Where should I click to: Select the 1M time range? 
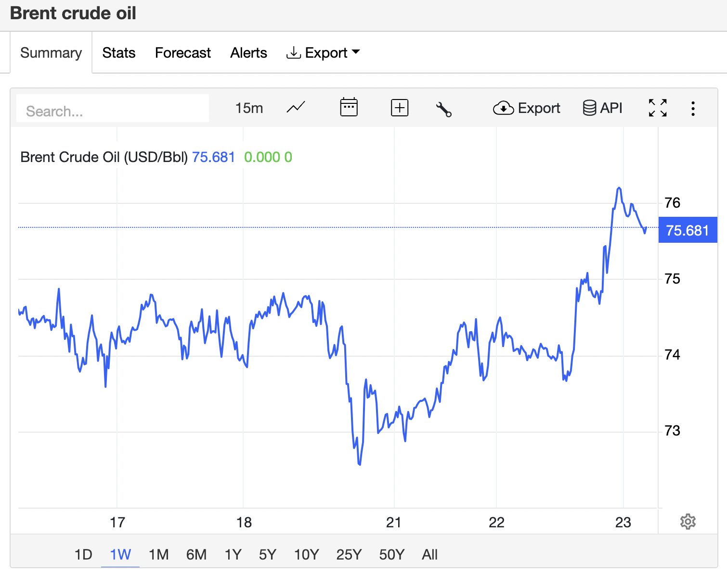(x=158, y=554)
